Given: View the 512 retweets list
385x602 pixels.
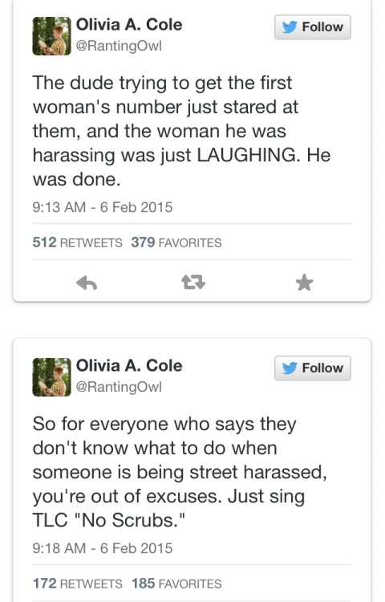Looking at the screenshot, I should (78, 242).
